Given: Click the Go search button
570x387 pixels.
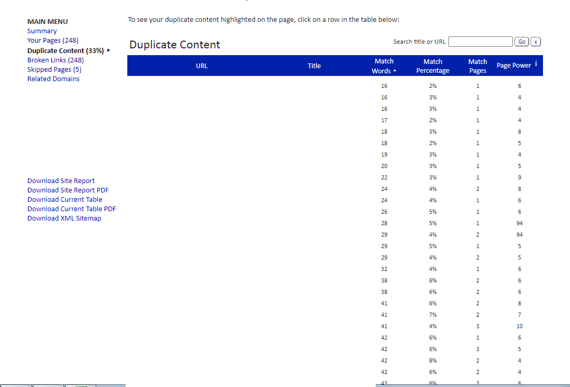Looking at the screenshot, I should point(521,42).
